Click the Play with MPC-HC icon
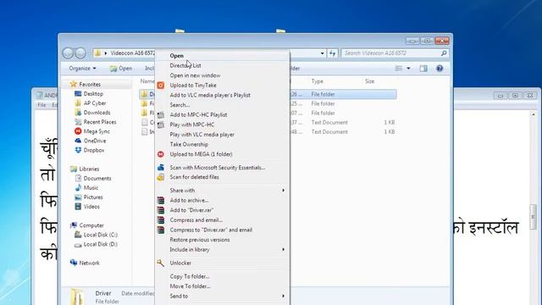This screenshot has width=542, height=305. [160, 125]
